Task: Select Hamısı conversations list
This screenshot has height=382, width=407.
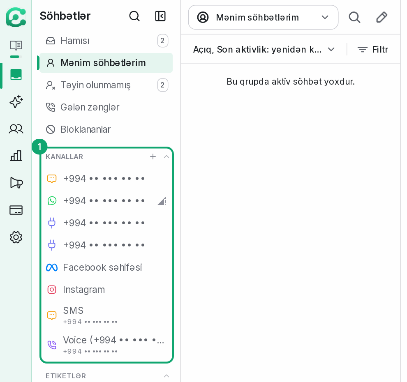Action: tap(106, 41)
